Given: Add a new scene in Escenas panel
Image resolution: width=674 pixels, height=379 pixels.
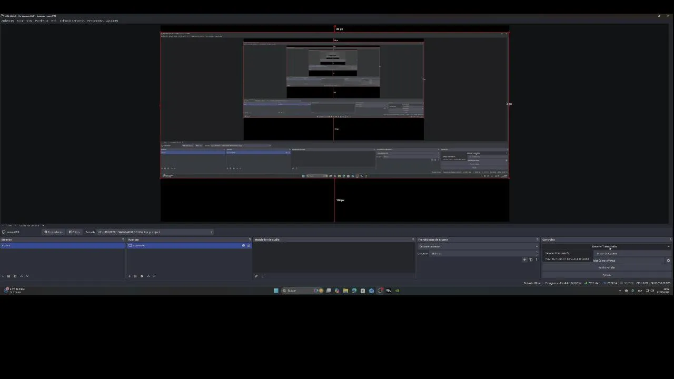Looking at the screenshot, I should coord(3,276).
